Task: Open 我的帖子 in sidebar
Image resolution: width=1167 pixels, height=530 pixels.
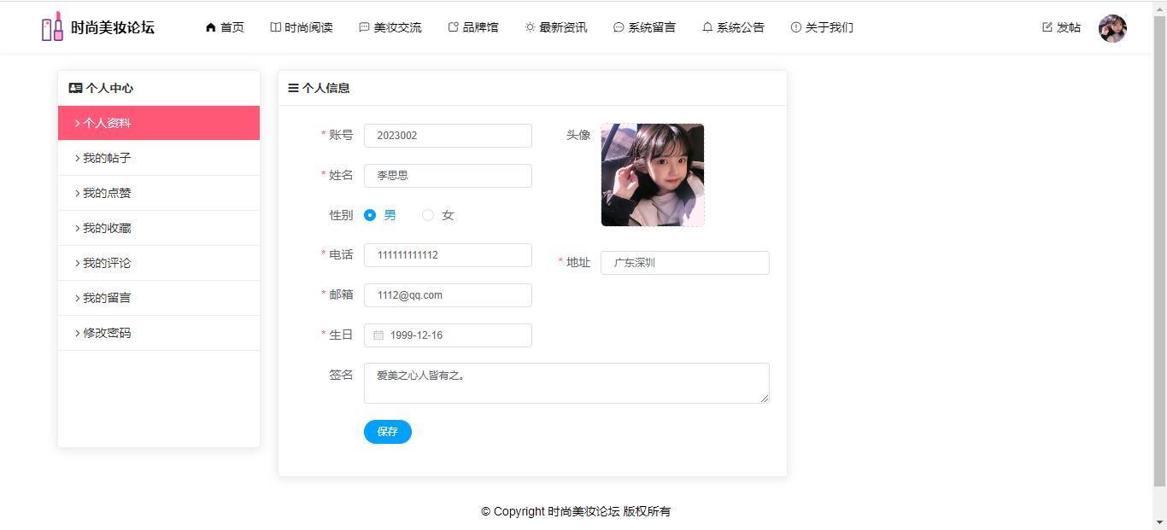Action: pos(159,158)
